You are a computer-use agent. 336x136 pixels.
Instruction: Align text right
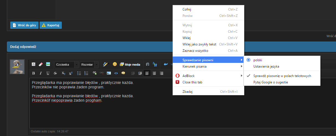coord(161,73)
